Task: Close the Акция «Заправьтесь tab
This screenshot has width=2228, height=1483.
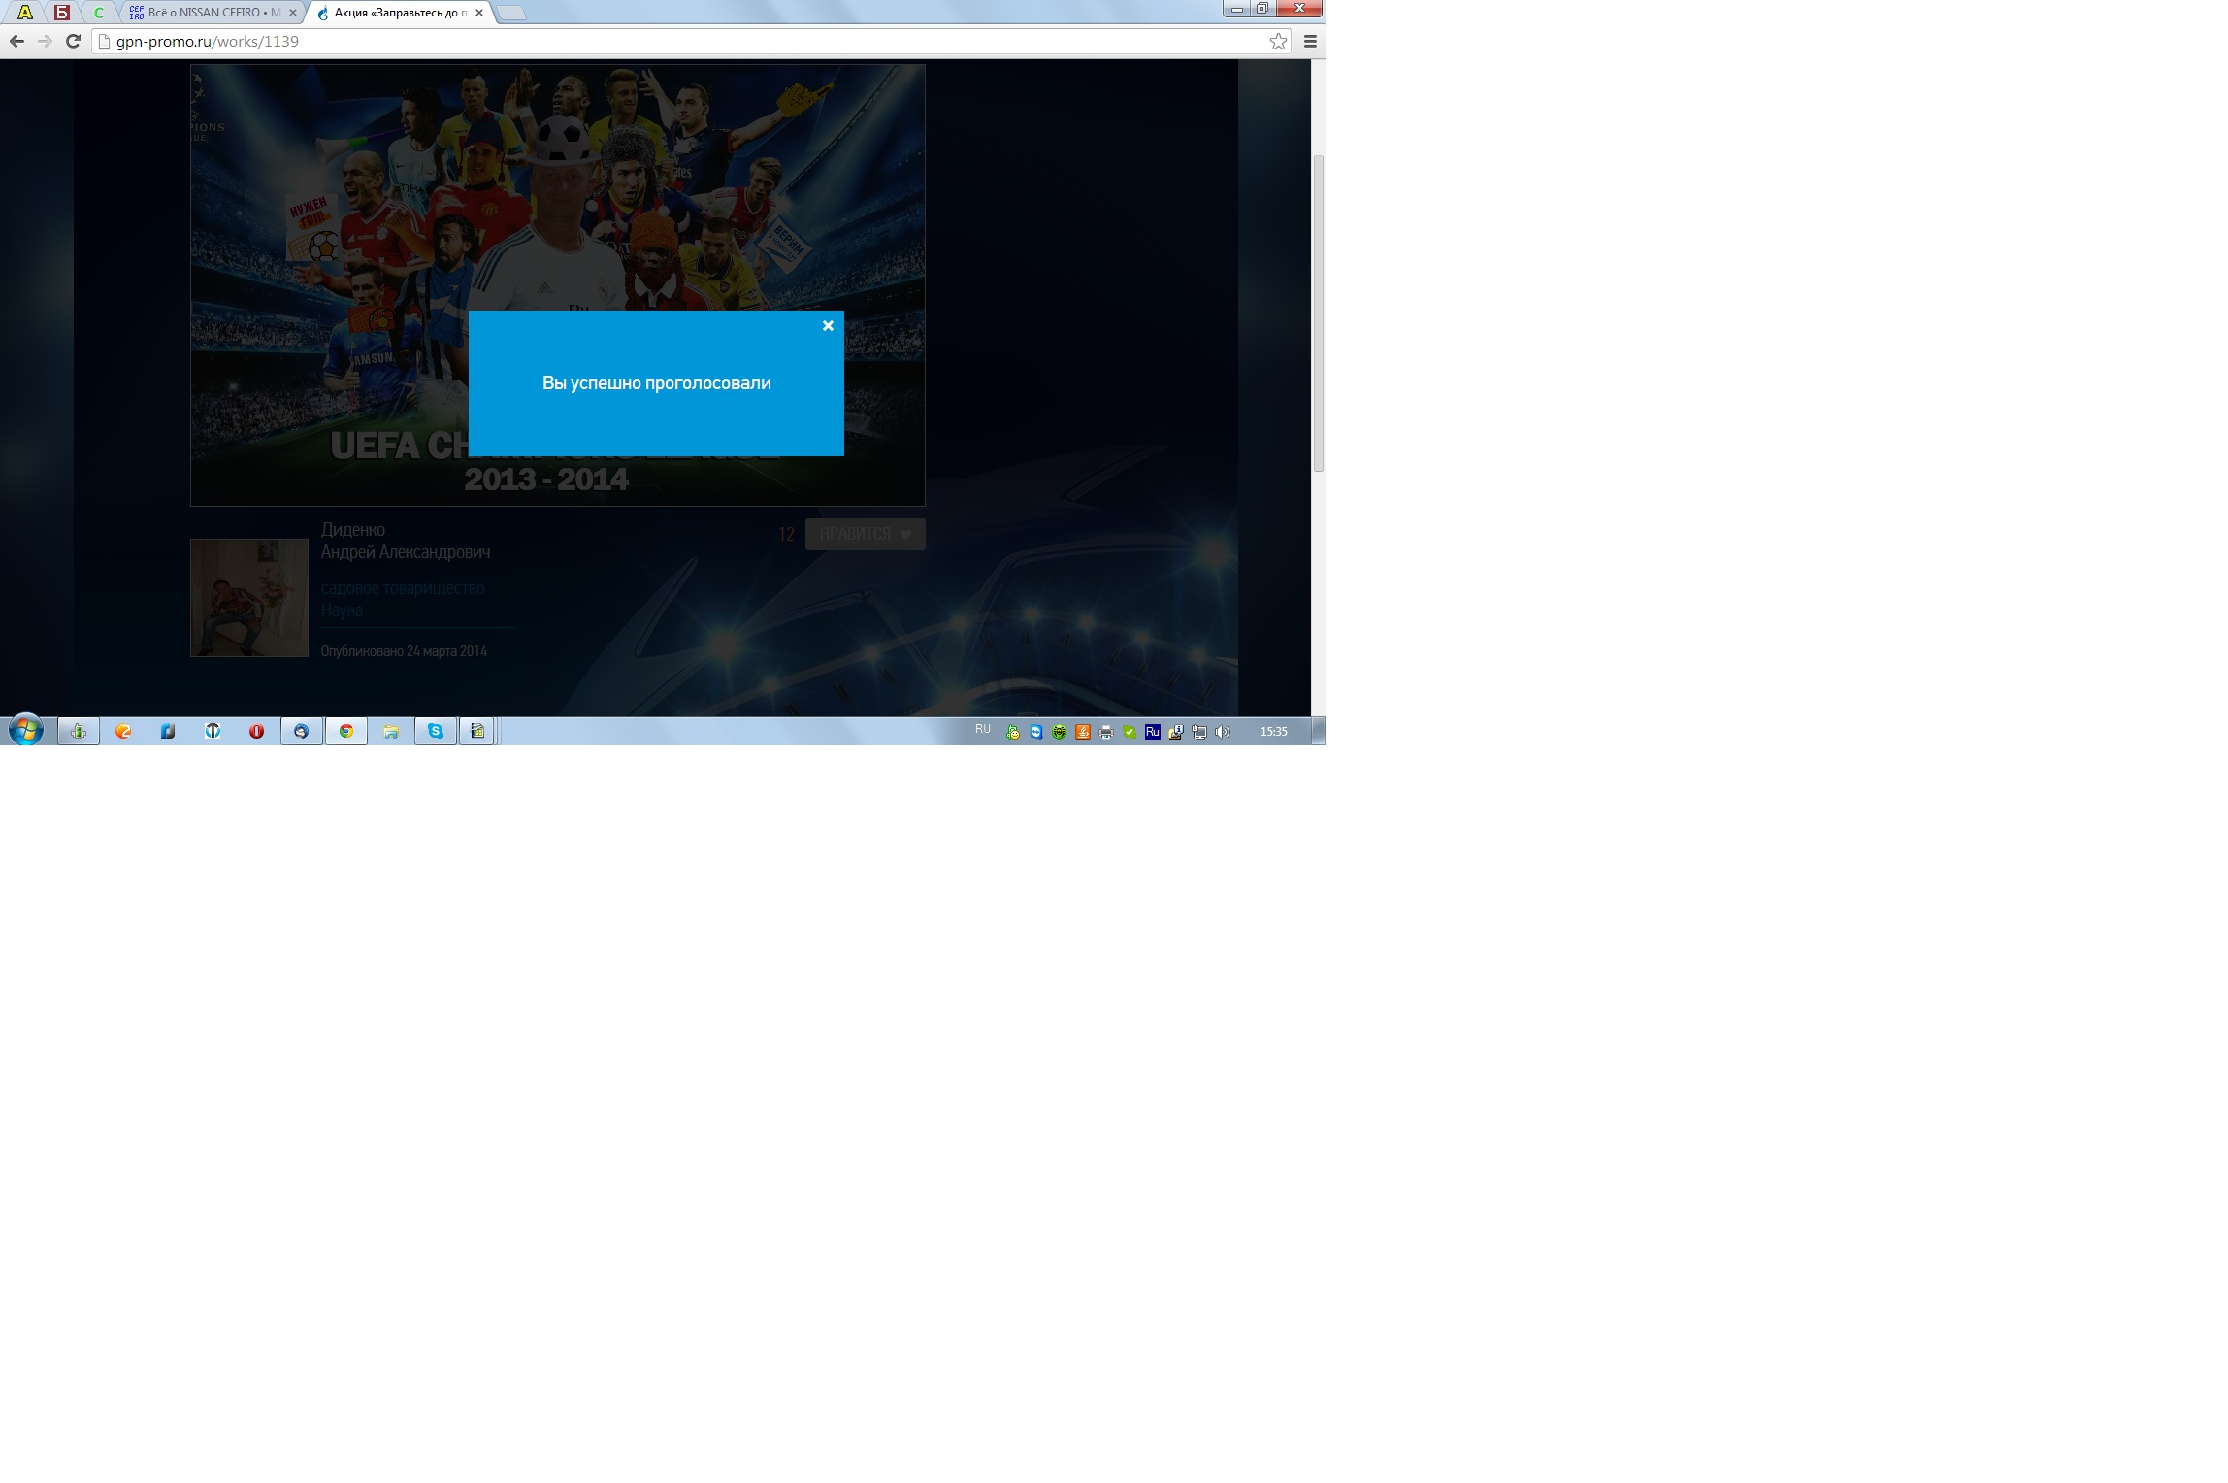Action: pyautogui.click(x=478, y=13)
